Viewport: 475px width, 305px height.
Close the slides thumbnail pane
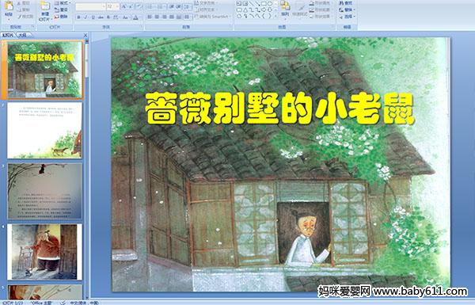tap(85, 35)
